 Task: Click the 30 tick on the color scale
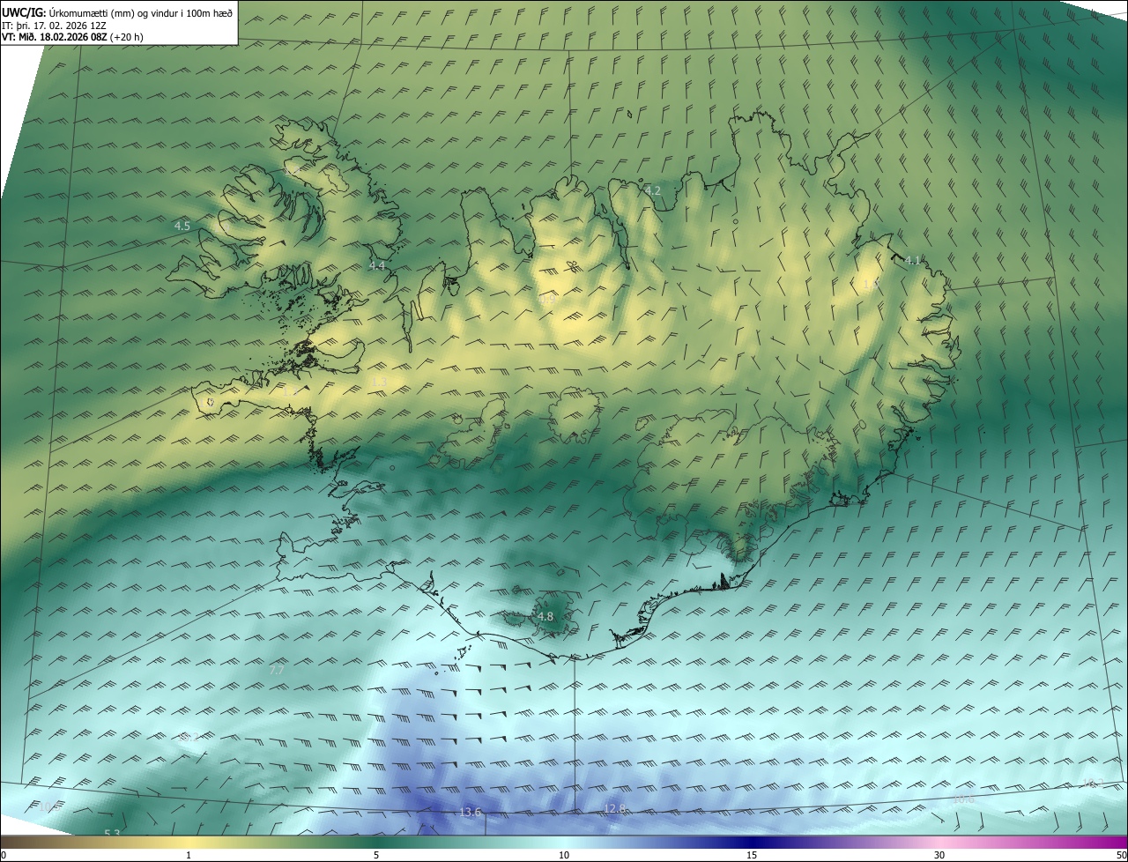[x=939, y=855]
